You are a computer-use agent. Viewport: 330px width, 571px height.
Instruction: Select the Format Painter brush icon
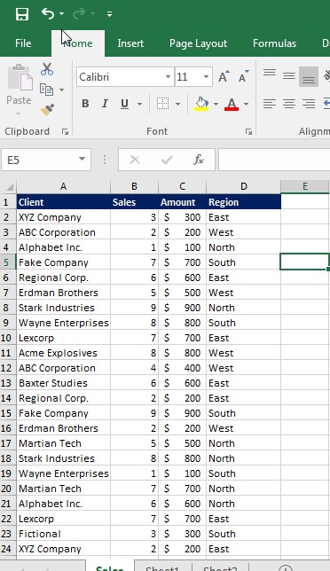47,110
